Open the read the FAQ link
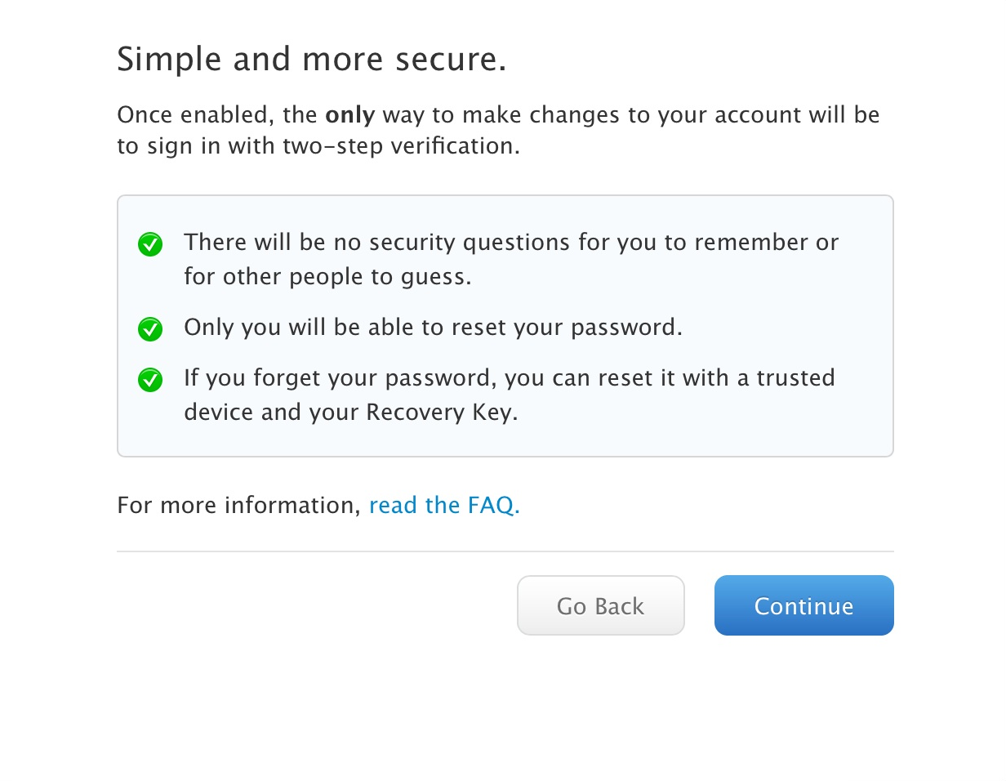Image resolution: width=1006 pixels, height=781 pixels. 444,505
